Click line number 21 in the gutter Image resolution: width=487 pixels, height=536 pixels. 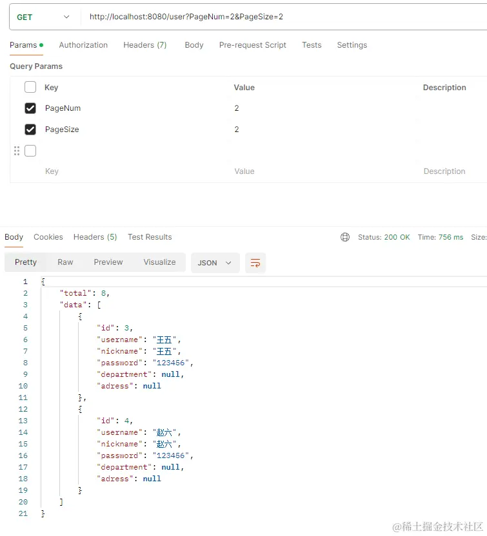click(x=23, y=513)
